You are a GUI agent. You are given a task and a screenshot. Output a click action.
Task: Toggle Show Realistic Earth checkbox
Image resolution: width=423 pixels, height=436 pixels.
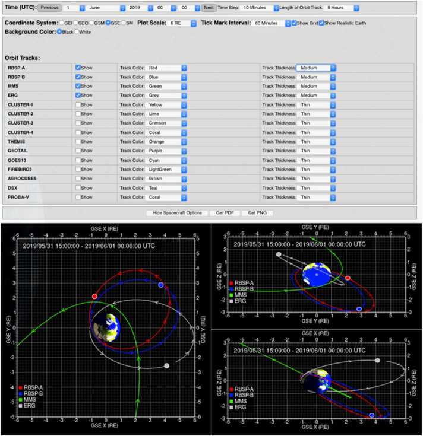[x=321, y=23]
